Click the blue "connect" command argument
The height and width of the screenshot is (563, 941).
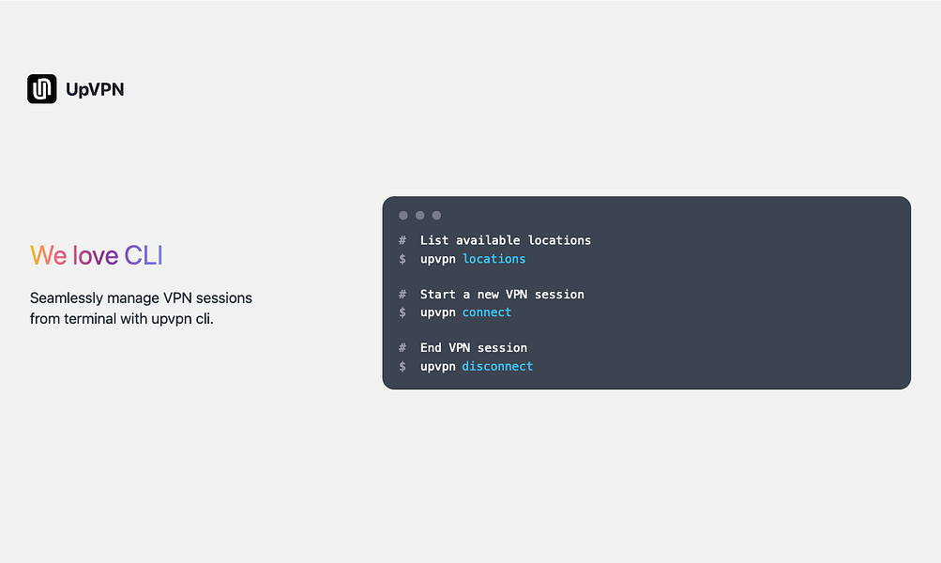pos(487,312)
